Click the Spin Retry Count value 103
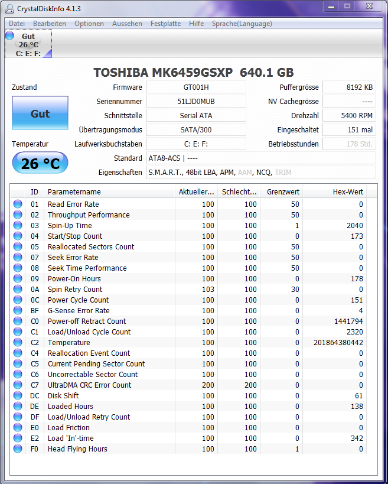388x484 pixels. [x=208, y=289]
